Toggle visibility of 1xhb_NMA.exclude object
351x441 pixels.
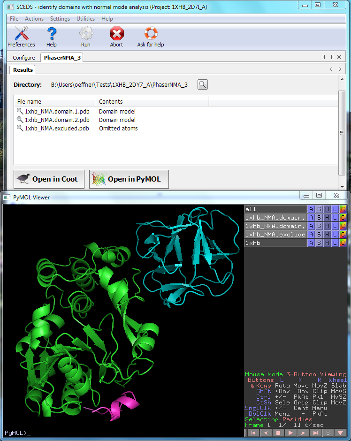click(275, 235)
